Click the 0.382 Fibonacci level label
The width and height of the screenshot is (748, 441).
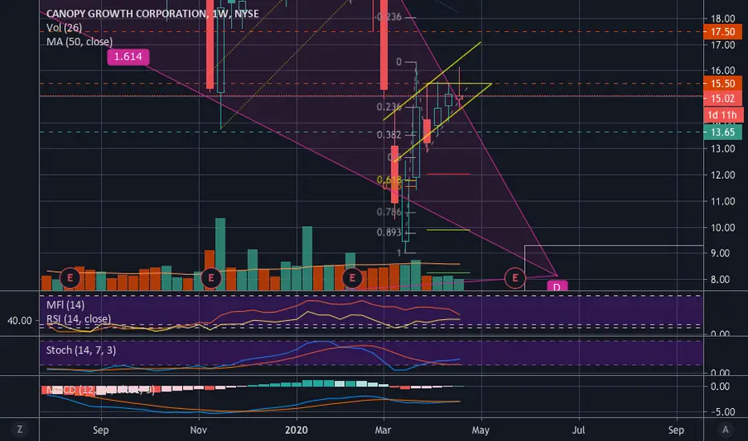(x=388, y=135)
